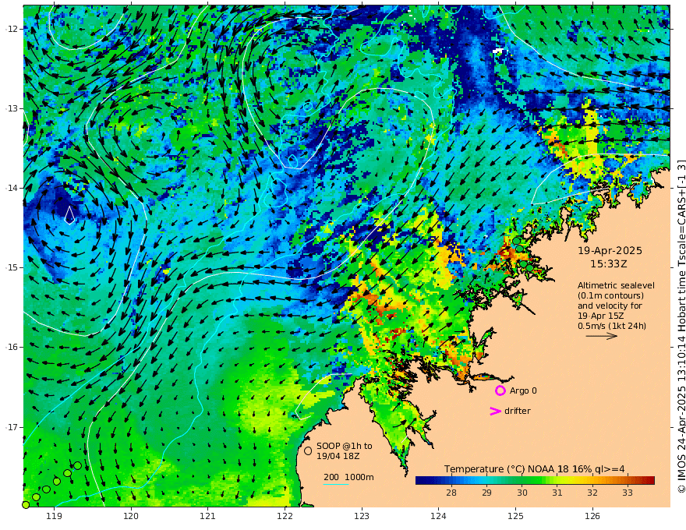
Task: Click the cyan 200m depth contour legend line
Action: click(x=335, y=484)
